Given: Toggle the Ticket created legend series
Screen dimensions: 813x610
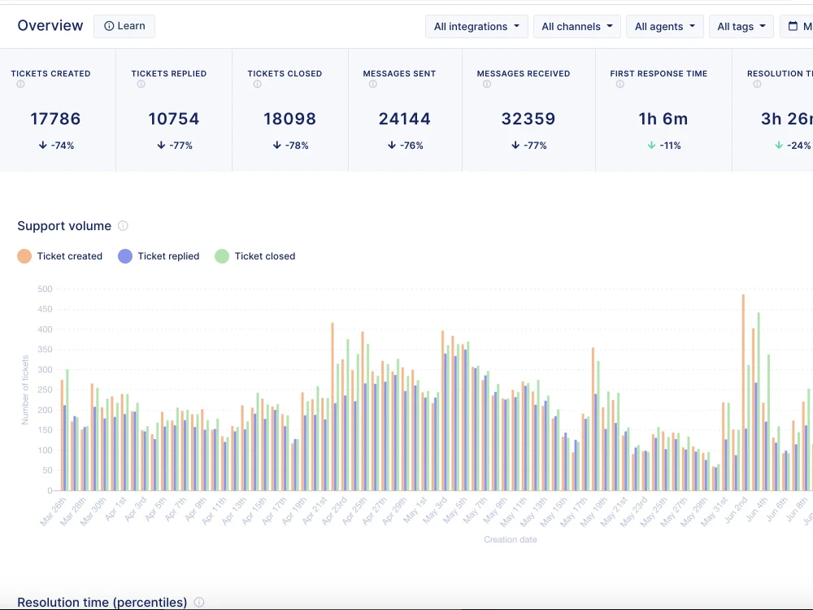Looking at the screenshot, I should click(59, 256).
